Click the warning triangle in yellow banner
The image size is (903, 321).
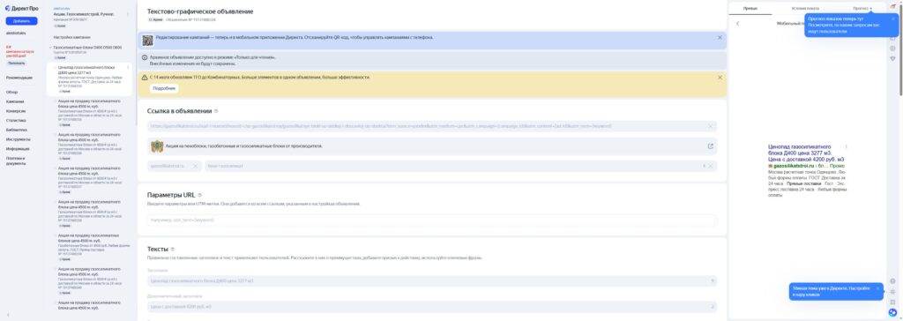145,78
